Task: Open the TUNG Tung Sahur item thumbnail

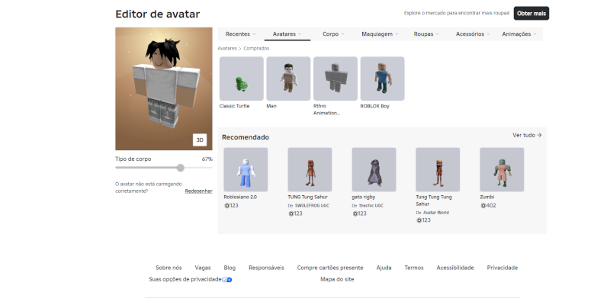Action: (x=310, y=169)
